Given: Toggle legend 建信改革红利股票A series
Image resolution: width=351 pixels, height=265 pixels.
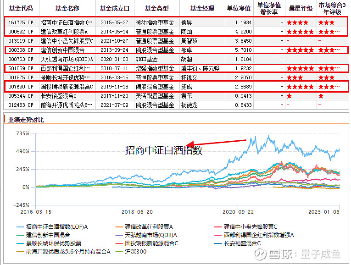Looking at the screenshot, I should [144, 227].
